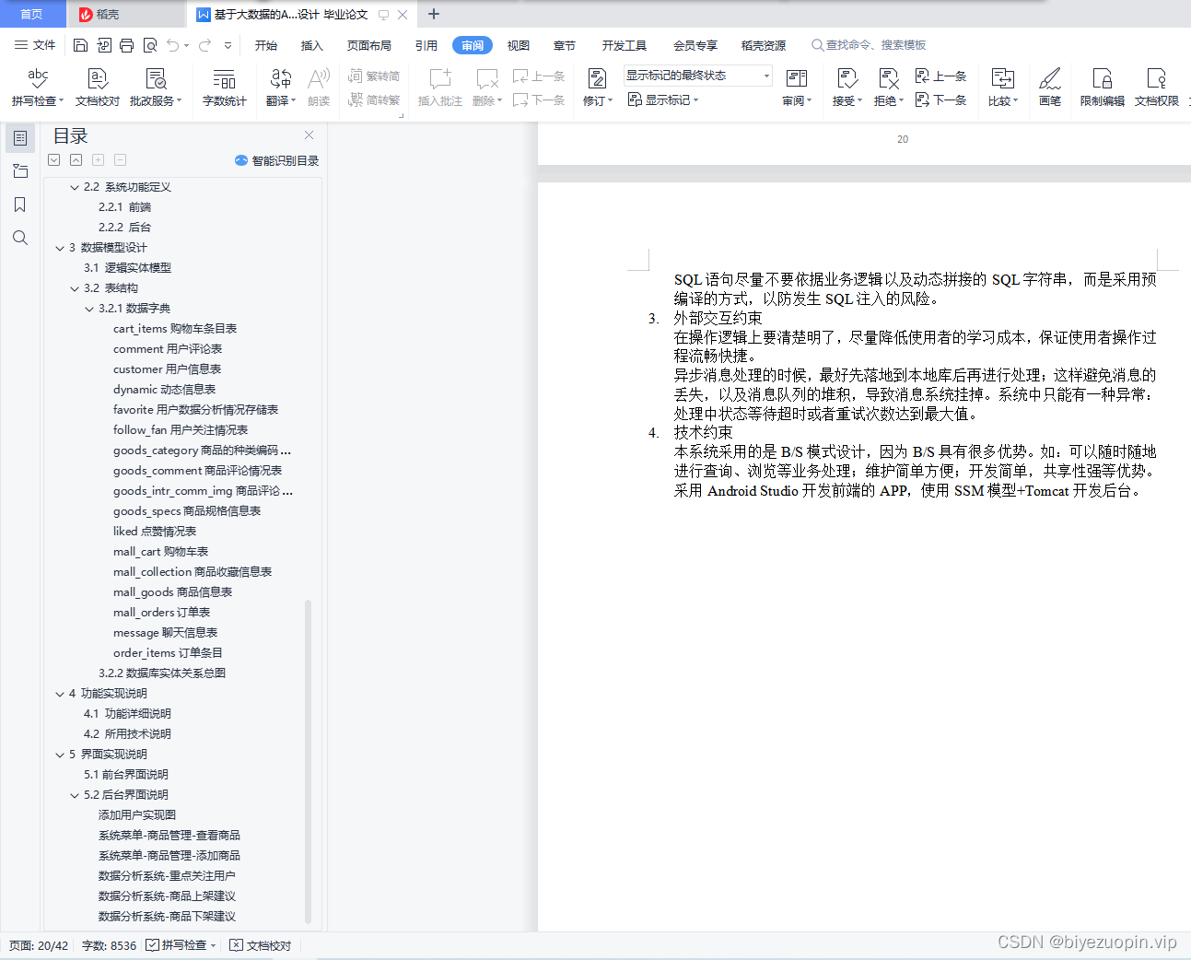Collapse the 3.2 表结构 tree node
Image resolution: width=1191 pixels, height=960 pixels.
tap(75, 288)
